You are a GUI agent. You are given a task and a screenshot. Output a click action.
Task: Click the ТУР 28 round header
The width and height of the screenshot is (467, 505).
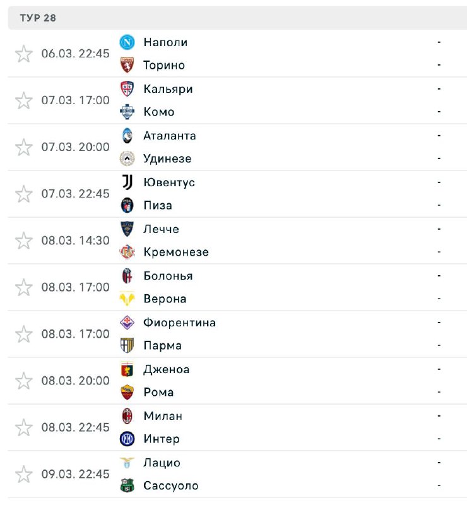point(38,18)
